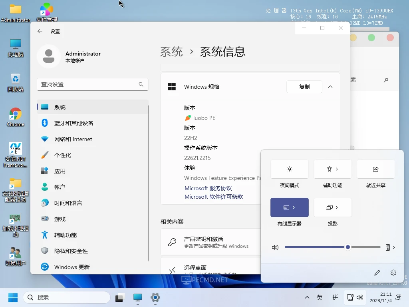Open 软件管理 desktop shortcut
Viewport: 409px width, 307px height.
point(47,12)
